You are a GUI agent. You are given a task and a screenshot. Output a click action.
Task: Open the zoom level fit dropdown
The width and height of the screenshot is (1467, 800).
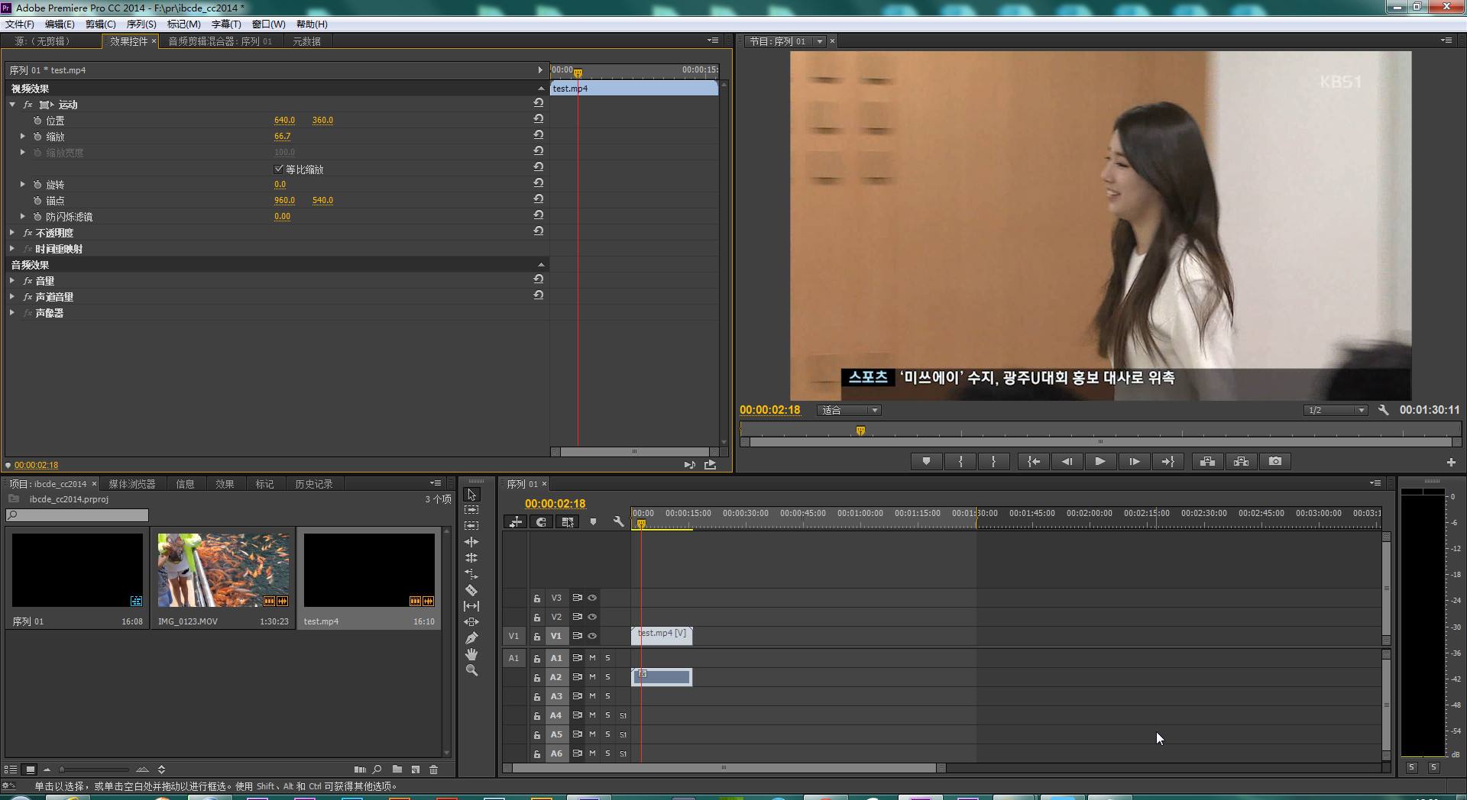click(849, 410)
